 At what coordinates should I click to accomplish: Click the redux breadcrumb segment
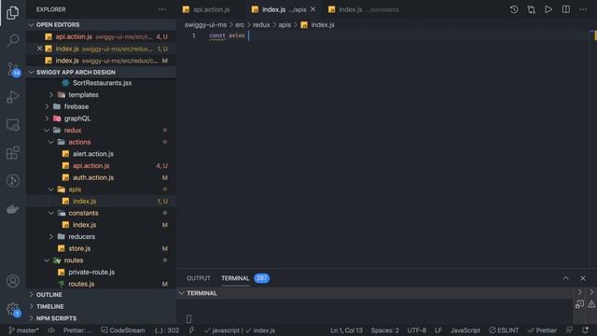coord(261,25)
